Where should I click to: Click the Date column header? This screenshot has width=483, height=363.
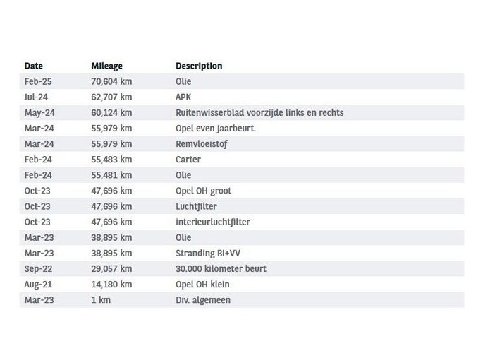click(34, 66)
